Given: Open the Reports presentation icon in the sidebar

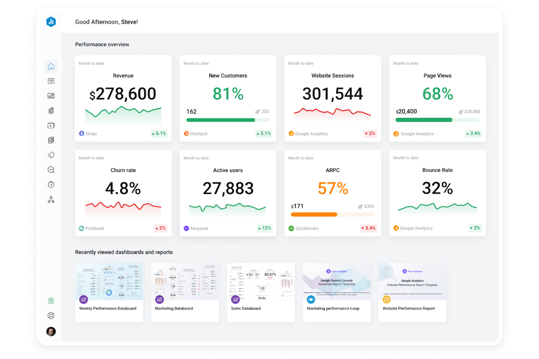Looking at the screenshot, I should click(x=51, y=125).
